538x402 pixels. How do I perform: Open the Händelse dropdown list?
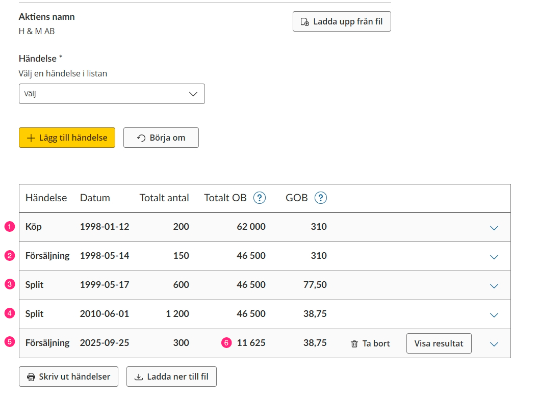click(x=112, y=94)
